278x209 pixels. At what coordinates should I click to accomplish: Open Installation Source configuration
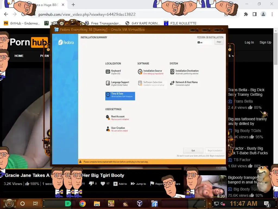pyautogui.click(x=151, y=72)
